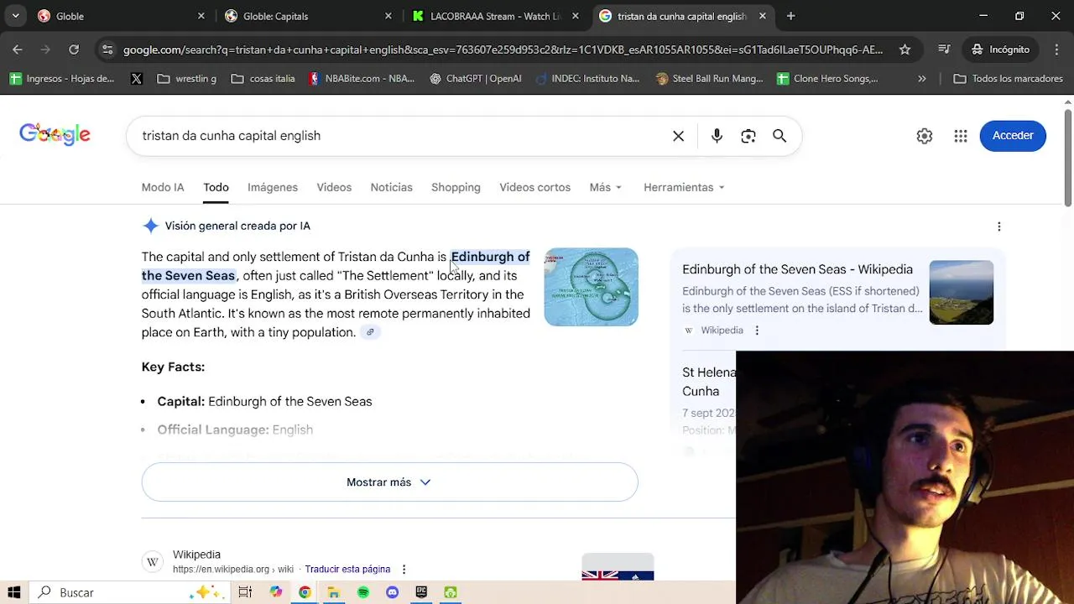This screenshot has height=604, width=1074.
Task: Open Clone Hero Songs bookmark
Action: [x=827, y=79]
